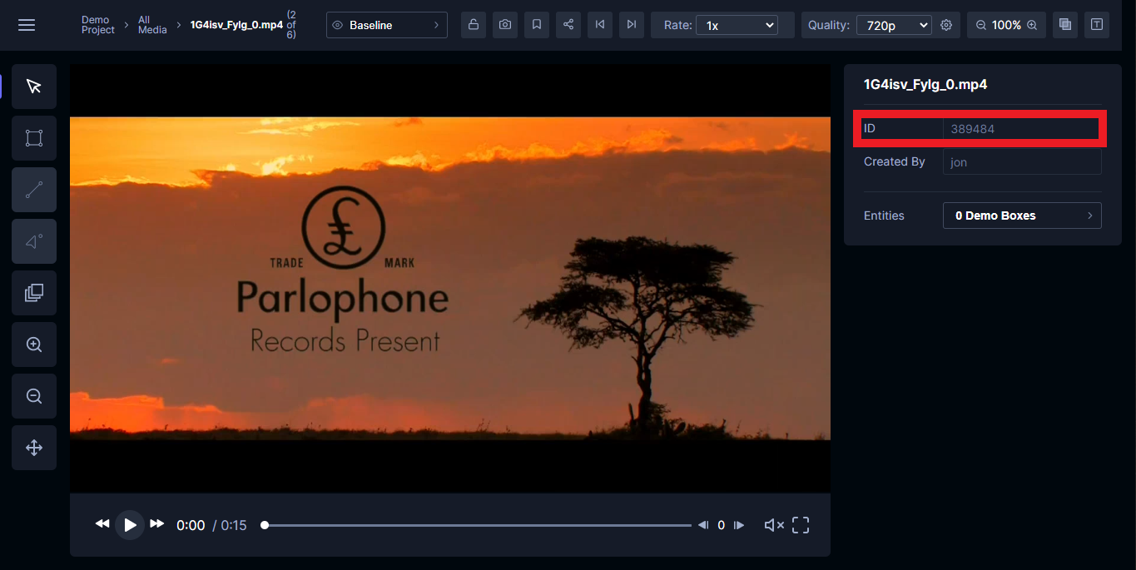Open the Baseline version selector
The image size is (1136, 570).
pyautogui.click(x=387, y=25)
